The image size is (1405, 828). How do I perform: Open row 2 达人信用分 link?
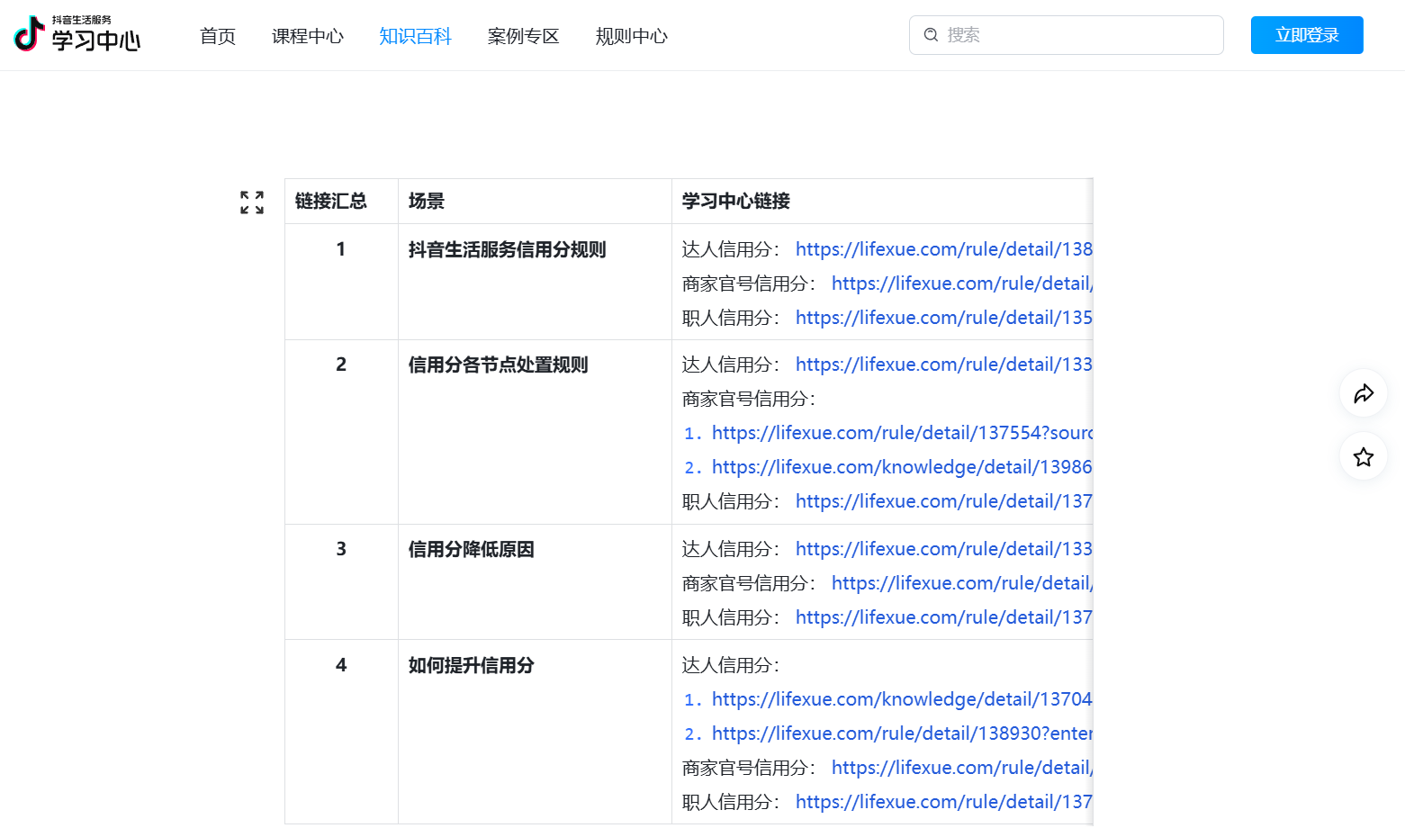tap(943, 364)
